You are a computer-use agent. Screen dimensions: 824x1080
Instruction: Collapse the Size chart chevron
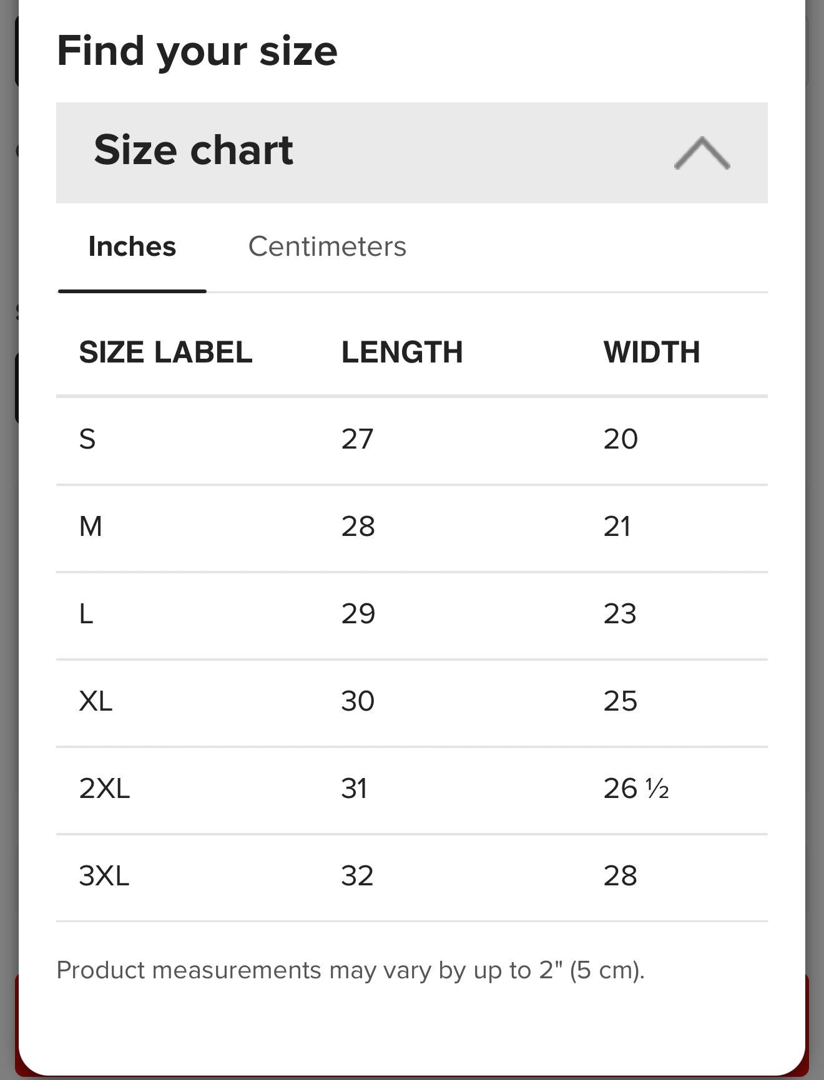coord(702,153)
